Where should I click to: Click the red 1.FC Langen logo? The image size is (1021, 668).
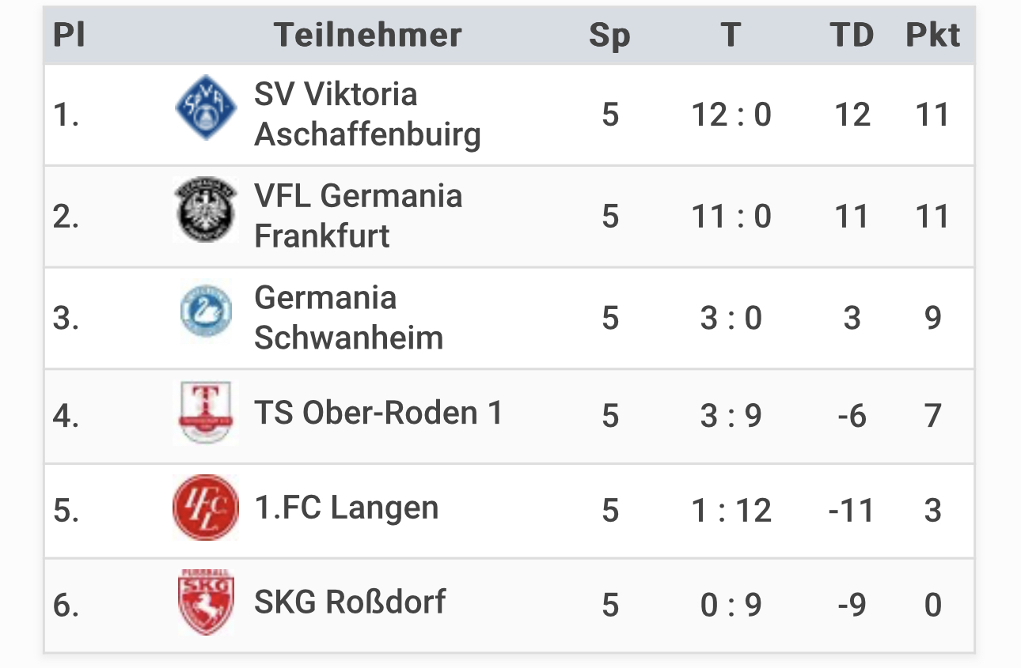point(206,508)
